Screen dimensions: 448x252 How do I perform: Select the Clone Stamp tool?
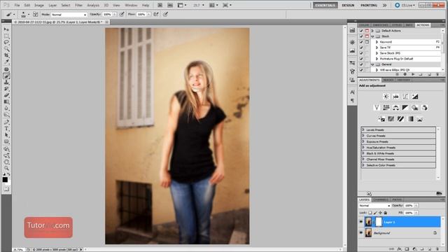pos(6,83)
